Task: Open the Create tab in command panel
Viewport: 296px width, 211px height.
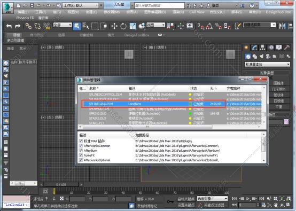Action: coord(246,48)
